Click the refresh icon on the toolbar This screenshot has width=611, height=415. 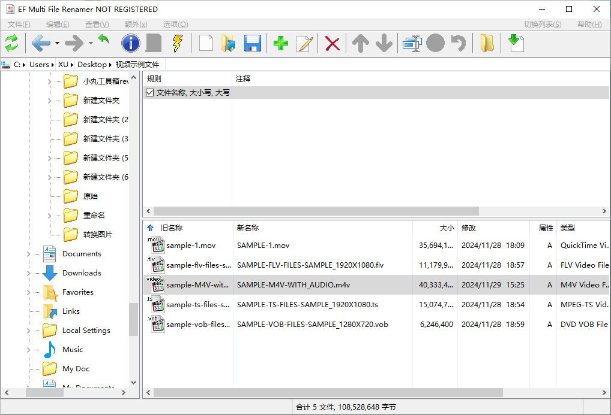point(11,43)
